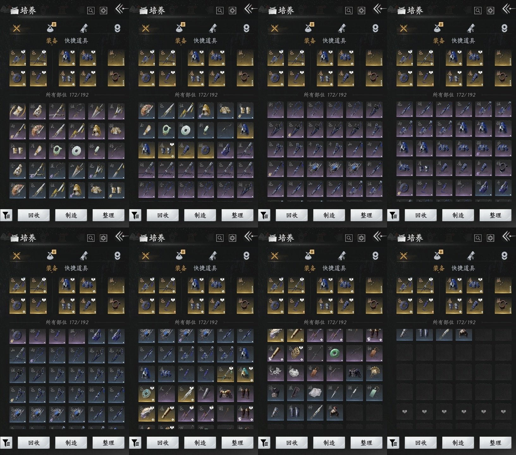Switch to 快捷道具 tab in top-left panel
The image size is (516, 455).
(x=76, y=41)
